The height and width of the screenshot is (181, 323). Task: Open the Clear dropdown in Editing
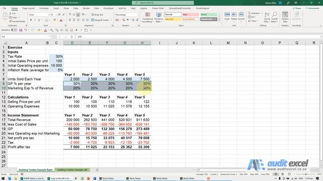(x=253, y=21)
